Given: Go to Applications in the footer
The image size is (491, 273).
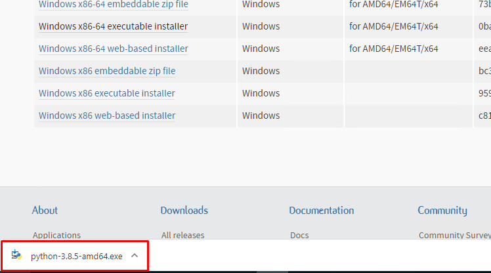Looking at the screenshot, I should click(x=56, y=235).
